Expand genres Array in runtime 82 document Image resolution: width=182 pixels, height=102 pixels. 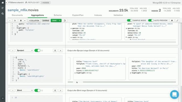point(126,28)
